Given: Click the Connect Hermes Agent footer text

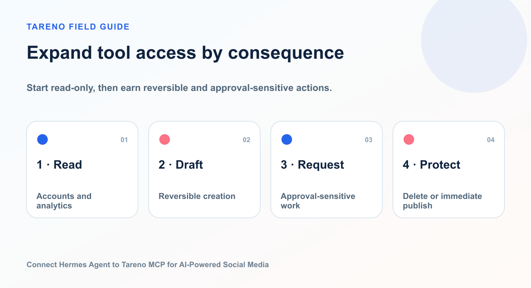Looking at the screenshot, I should (148, 265).
